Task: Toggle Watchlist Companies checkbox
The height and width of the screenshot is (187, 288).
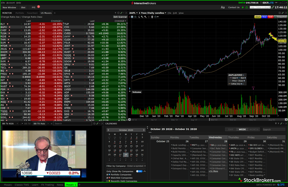Action: pyautogui.click(x=107, y=178)
